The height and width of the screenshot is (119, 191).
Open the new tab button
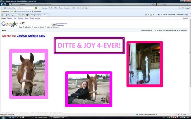click(x=48, y=15)
